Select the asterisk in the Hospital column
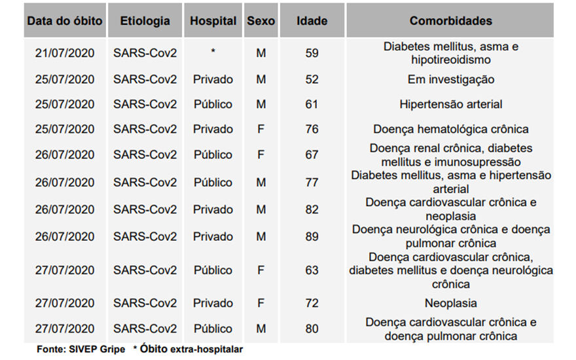576x360 pixels. point(213,52)
